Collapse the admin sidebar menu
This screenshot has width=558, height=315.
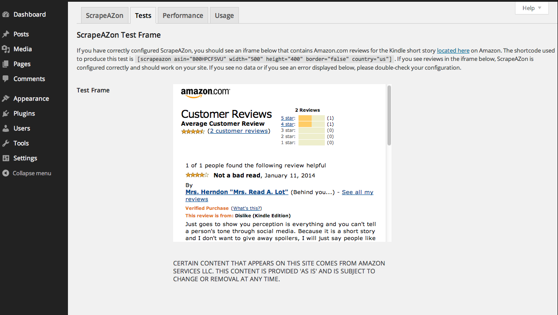27,173
